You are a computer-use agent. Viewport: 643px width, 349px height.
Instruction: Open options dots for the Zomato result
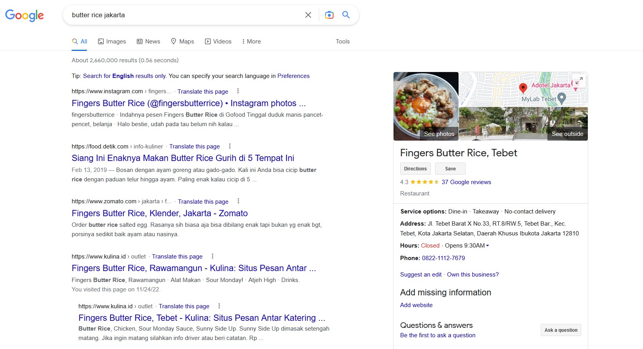click(238, 201)
